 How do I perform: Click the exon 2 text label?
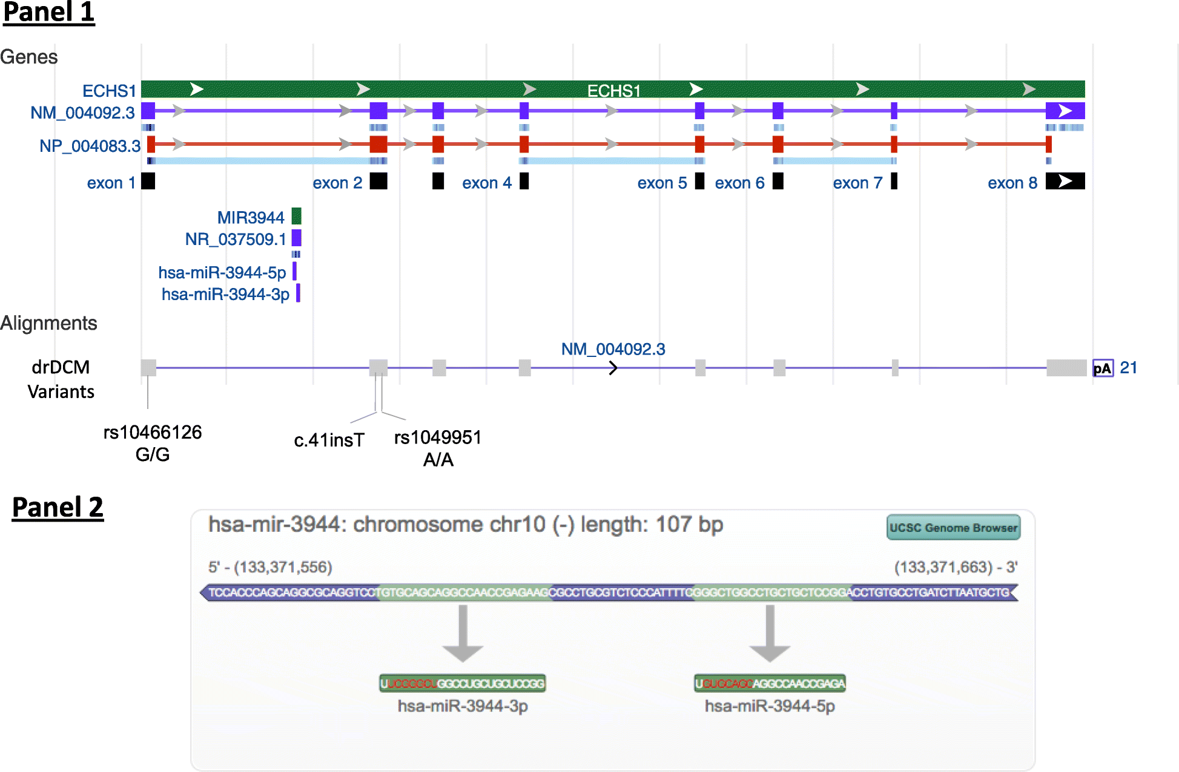coord(337,183)
